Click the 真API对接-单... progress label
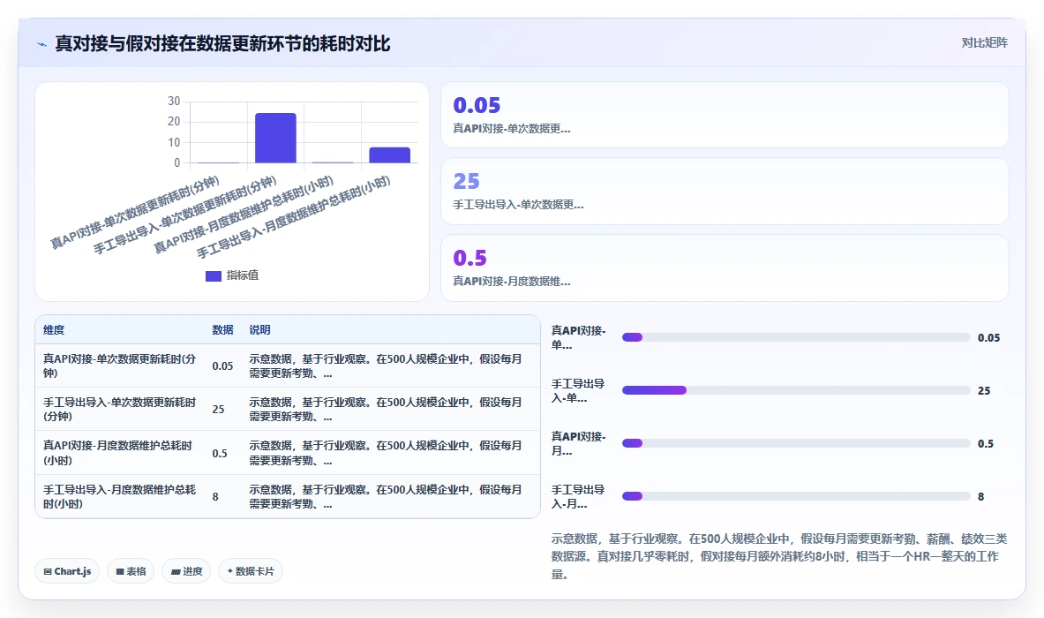This screenshot has height=618, width=1044. 579,337
